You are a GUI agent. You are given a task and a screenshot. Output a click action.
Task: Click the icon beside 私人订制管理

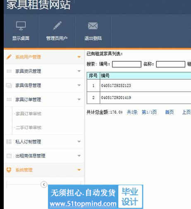9,142
